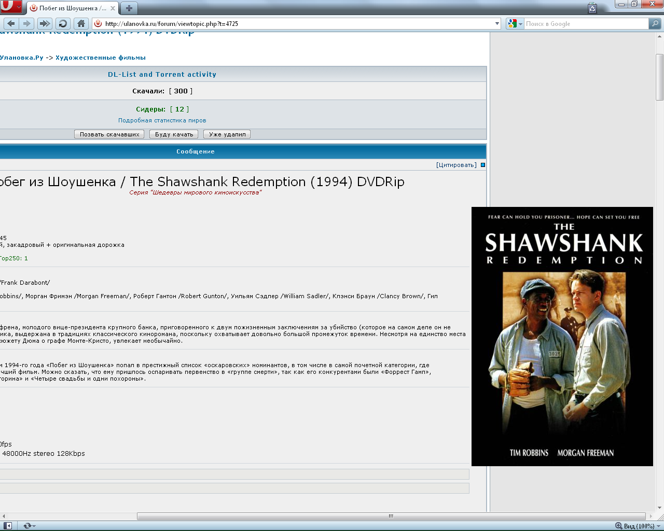Click the 48000Hz stereo 128Kbps audio line
Viewport: 664px width, 531px height.
pos(44,453)
